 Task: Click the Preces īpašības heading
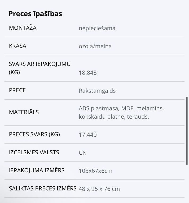point(35,14)
